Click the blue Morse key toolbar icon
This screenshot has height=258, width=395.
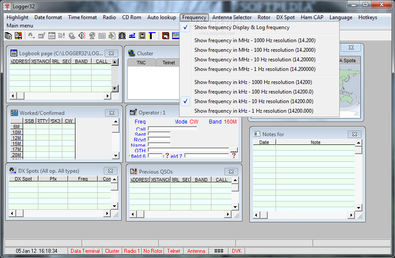click(x=132, y=36)
